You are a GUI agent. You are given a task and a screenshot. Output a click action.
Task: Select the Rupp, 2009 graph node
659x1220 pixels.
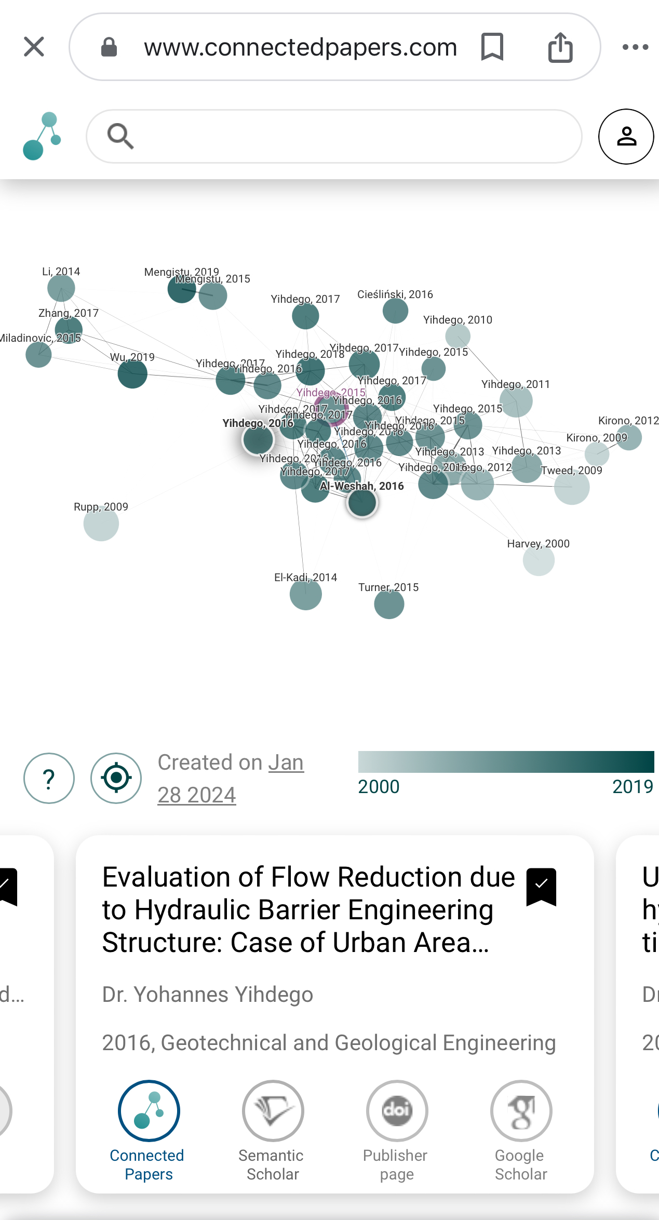[x=101, y=524]
